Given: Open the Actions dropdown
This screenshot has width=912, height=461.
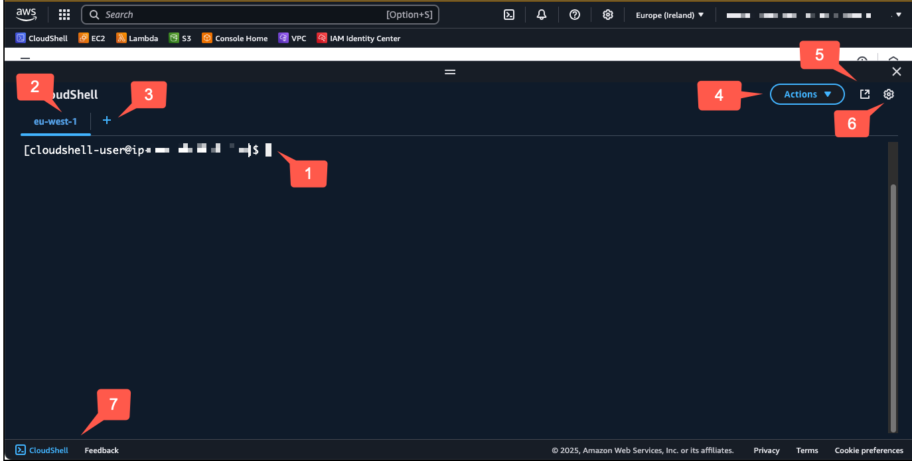Looking at the screenshot, I should click(806, 94).
